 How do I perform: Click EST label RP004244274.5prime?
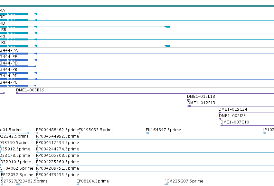[57, 149]
